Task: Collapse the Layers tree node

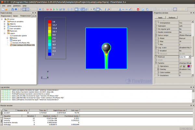Action: (x=5, y=33)
